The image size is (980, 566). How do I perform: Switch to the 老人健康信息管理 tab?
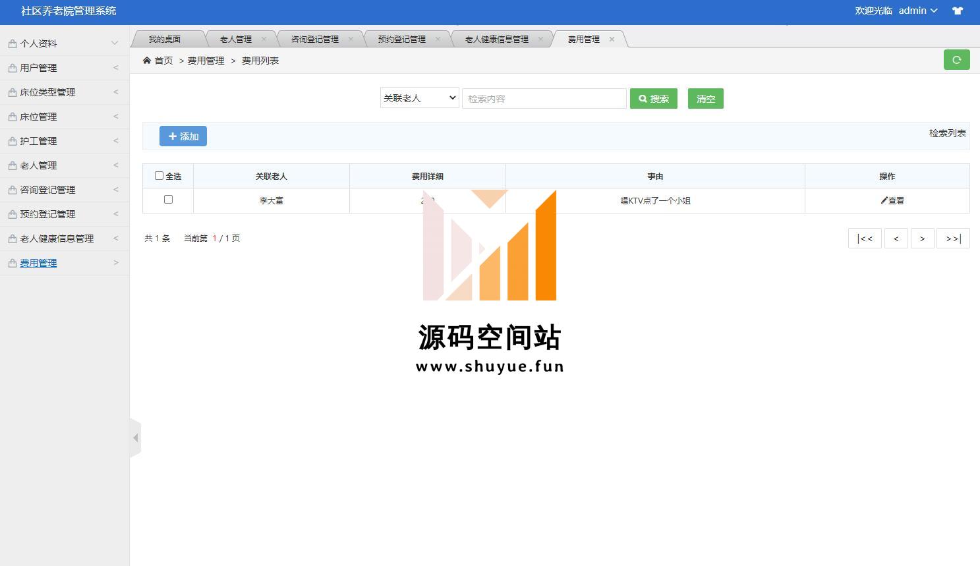[x=497, y=39]
